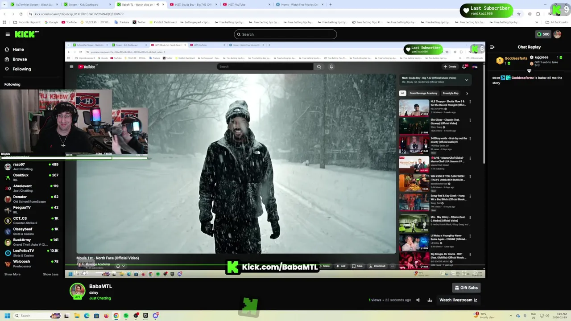Open the user profile avatar menu
The height and width of the screenshot is (321, 571).
click(x=557, y=34)
